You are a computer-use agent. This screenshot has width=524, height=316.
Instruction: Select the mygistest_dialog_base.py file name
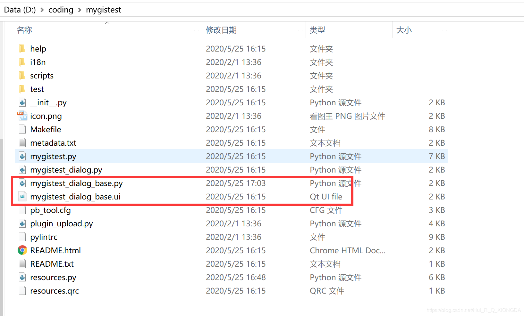click(76, 183)
